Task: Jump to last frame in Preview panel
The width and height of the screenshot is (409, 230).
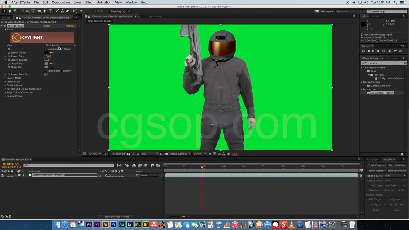Action: [x=384, y=51]
